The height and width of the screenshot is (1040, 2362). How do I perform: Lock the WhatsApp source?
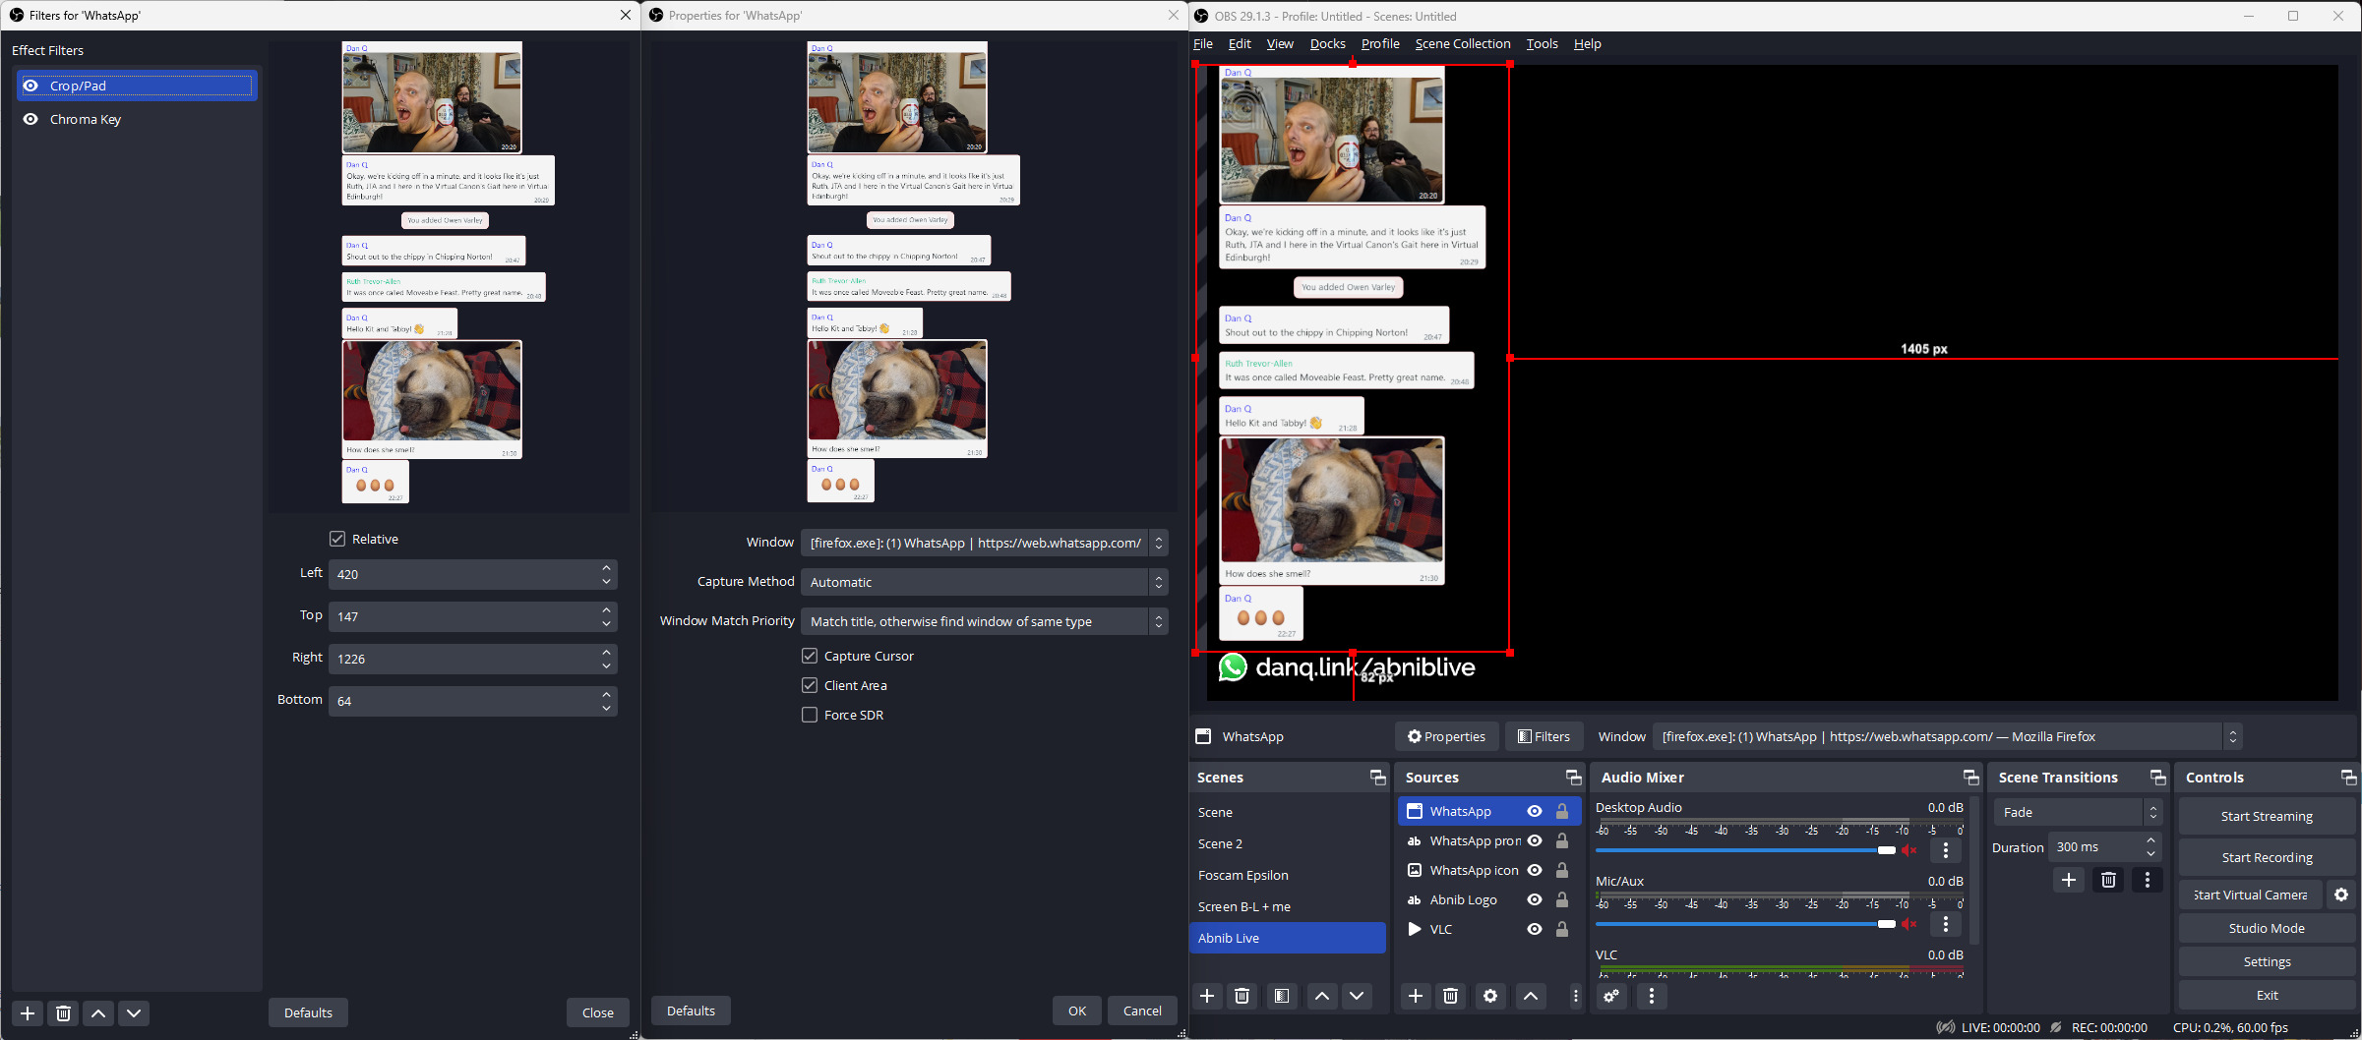(x=1561, y=811)
